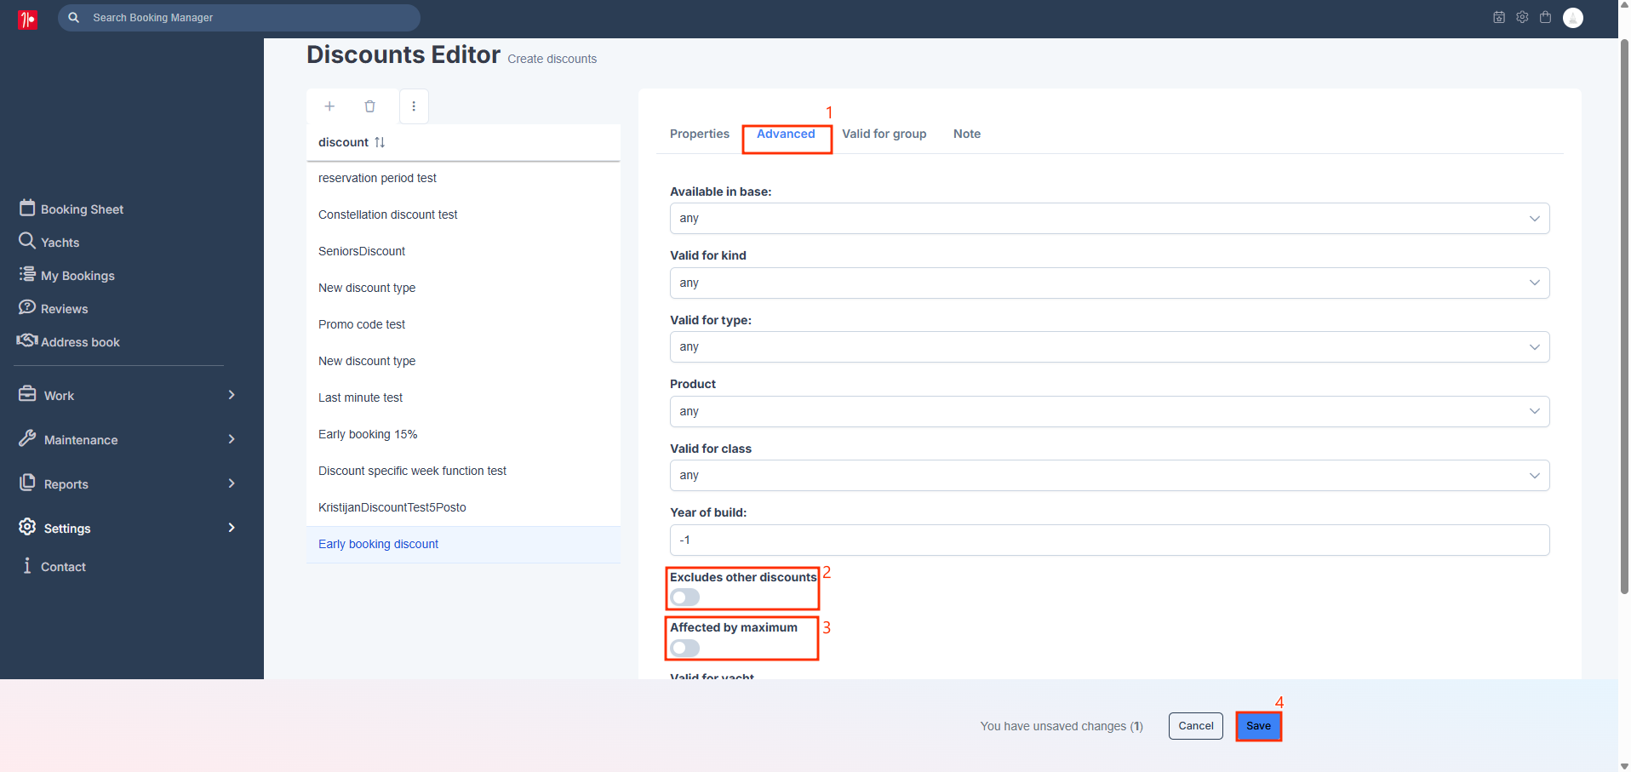1631x772 pixels.
Task: Open the Product dropdown
Action: 1109,411
